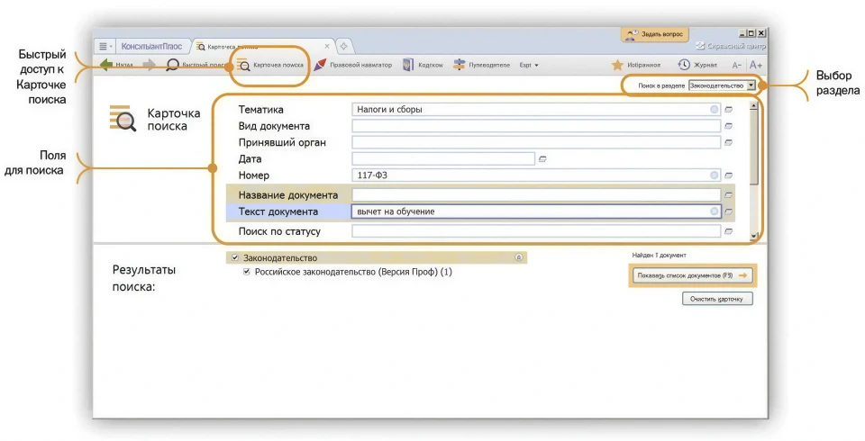Screen dimensions: 865x441
Task: Open the Журнал history
Action: (x=697, y=65)
